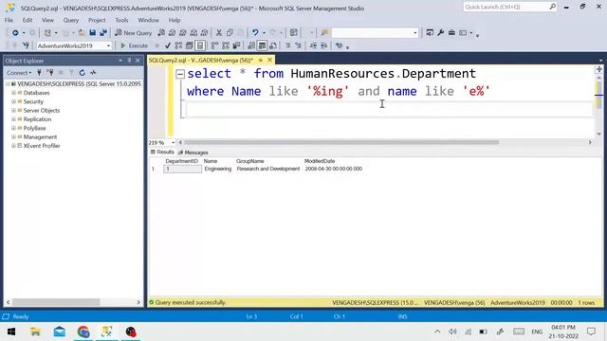Click the Connect Object Explorer plug icon
Image resolution: width=607 pixels, height=341 pixels.
(x=39, y=73)
